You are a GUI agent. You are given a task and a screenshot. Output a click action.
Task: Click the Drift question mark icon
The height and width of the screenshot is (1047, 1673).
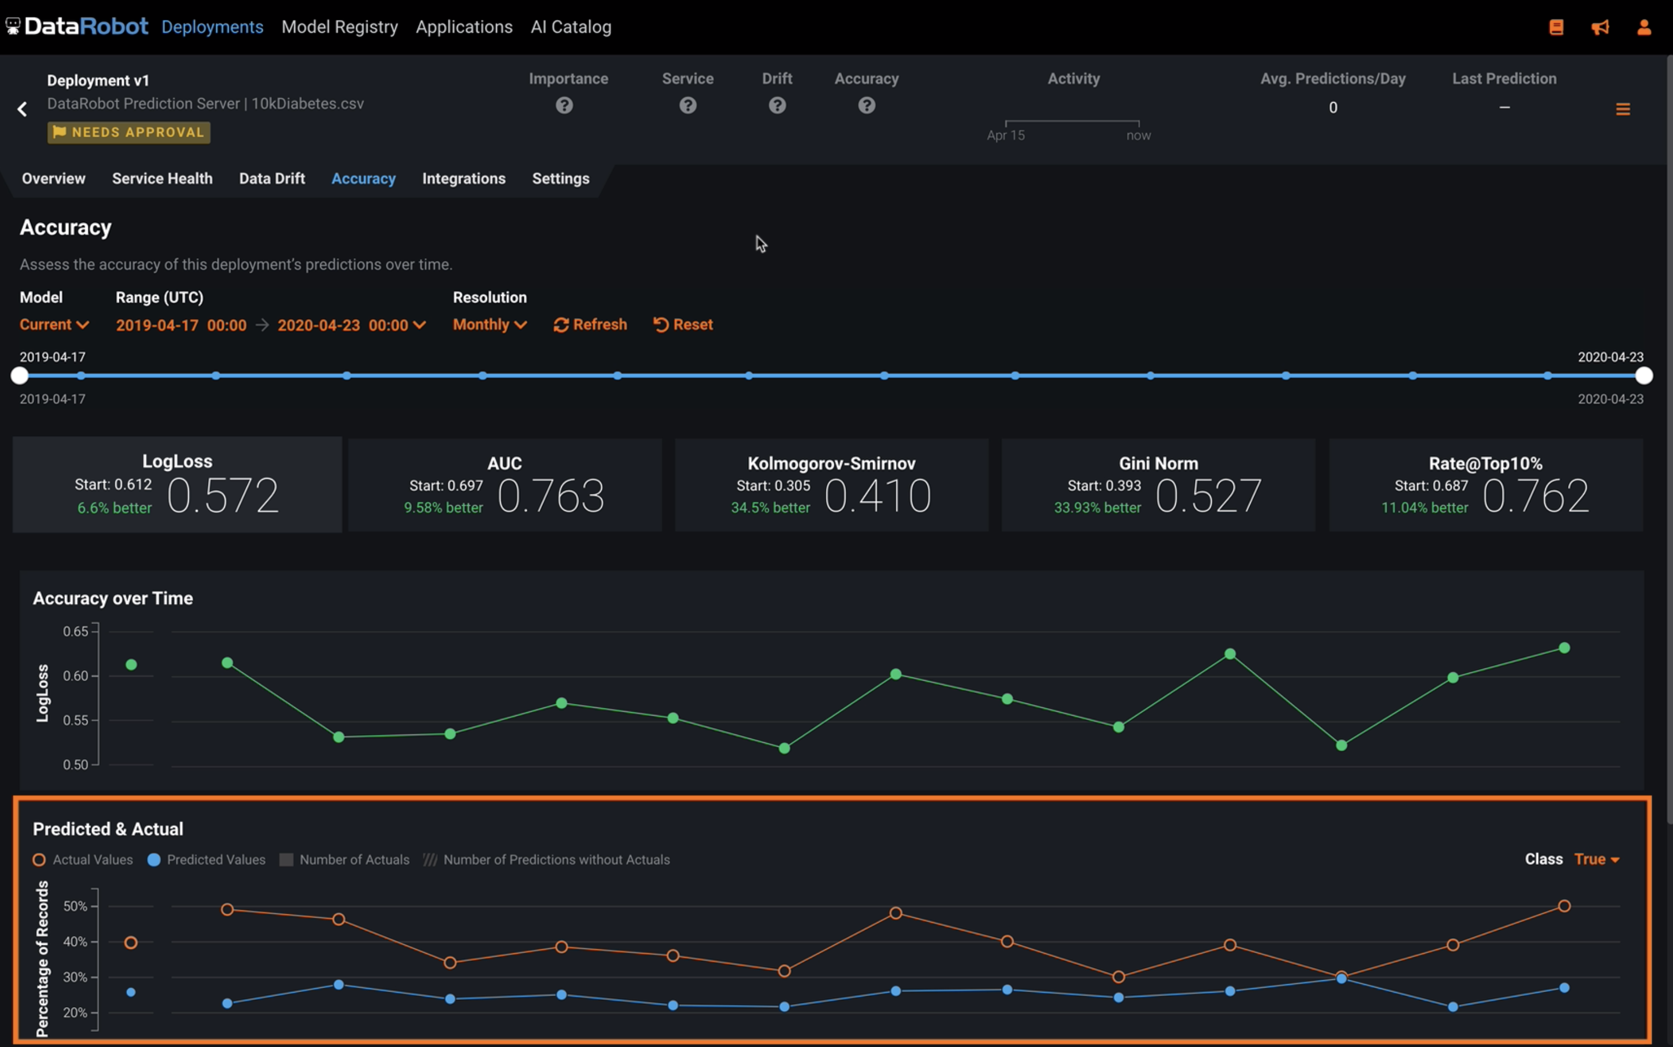(777, 106)
